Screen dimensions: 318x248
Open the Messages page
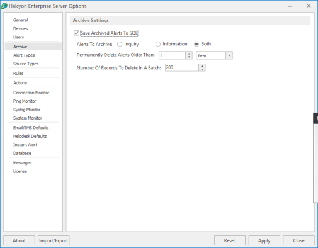(x=22, y=163)
